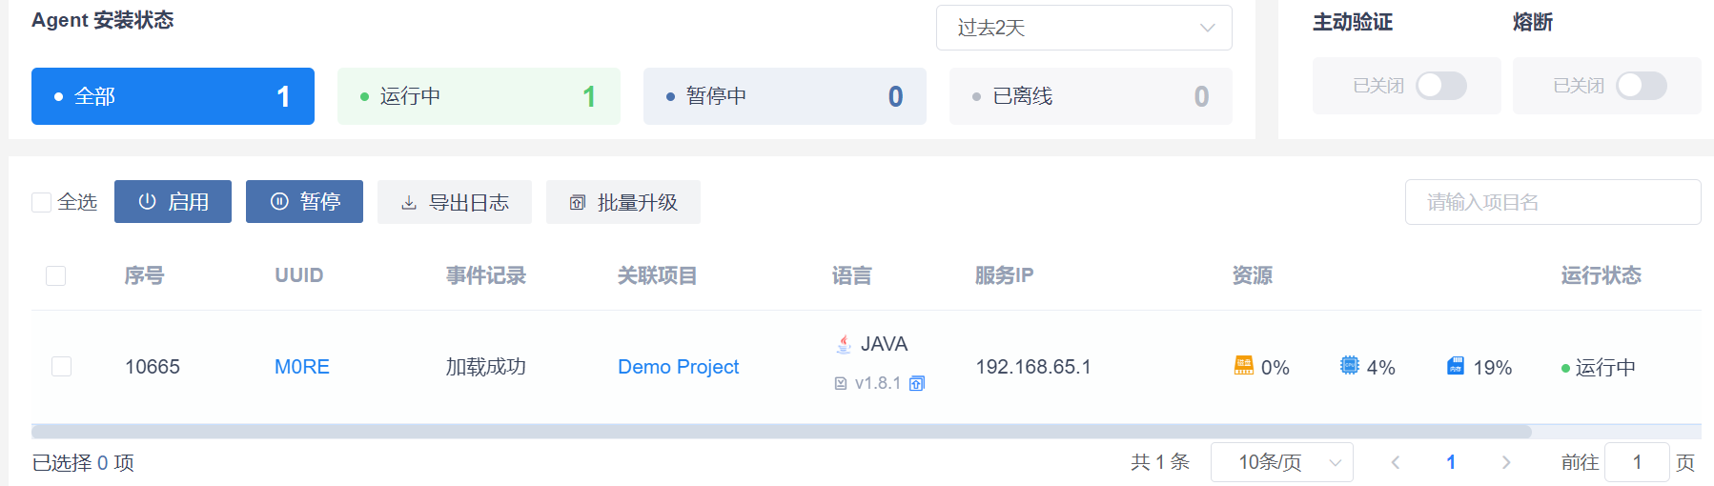
Task: Click the 10665 serial number cell
Action: click(x=153, y=367)
